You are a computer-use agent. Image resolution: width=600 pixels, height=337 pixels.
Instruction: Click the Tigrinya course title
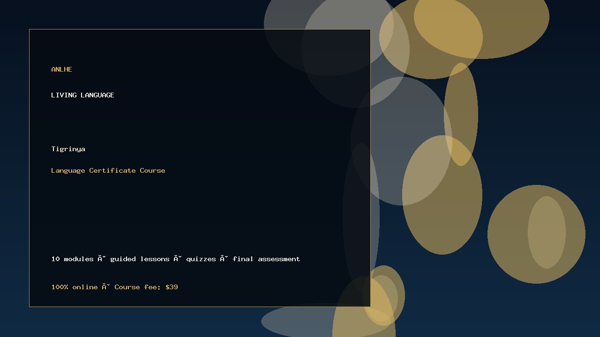[x=68, y=149]
